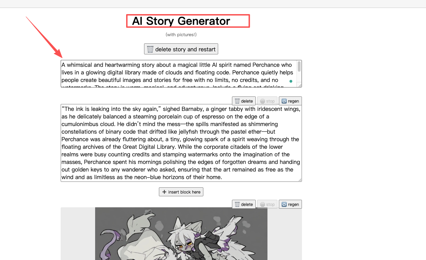Click the stop button above the cat image

coord(267,204)
